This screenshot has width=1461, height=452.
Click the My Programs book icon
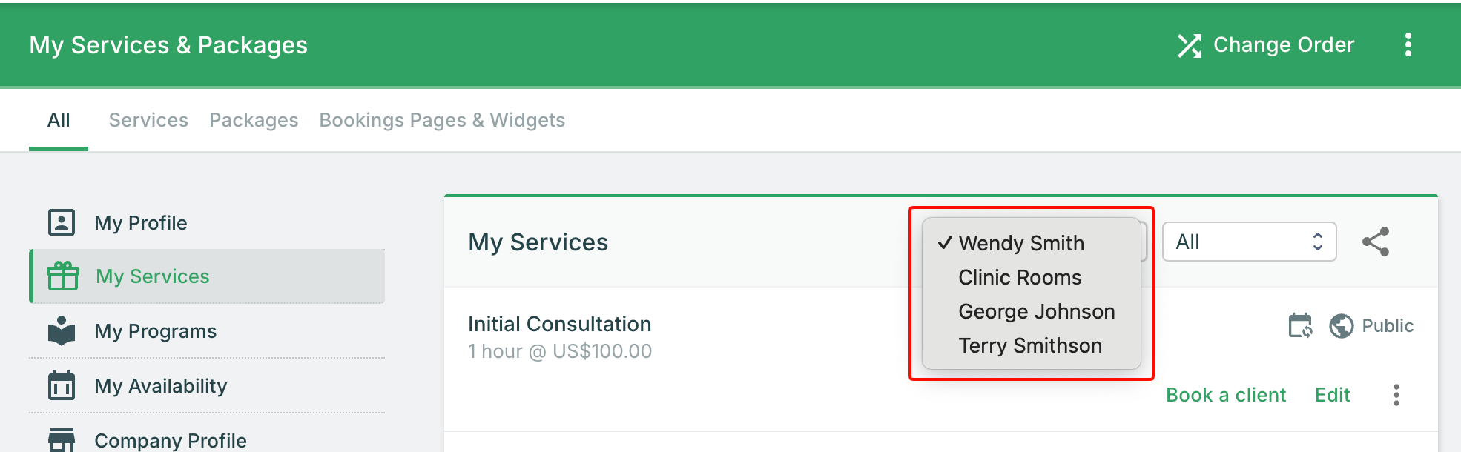coord(62,330)
